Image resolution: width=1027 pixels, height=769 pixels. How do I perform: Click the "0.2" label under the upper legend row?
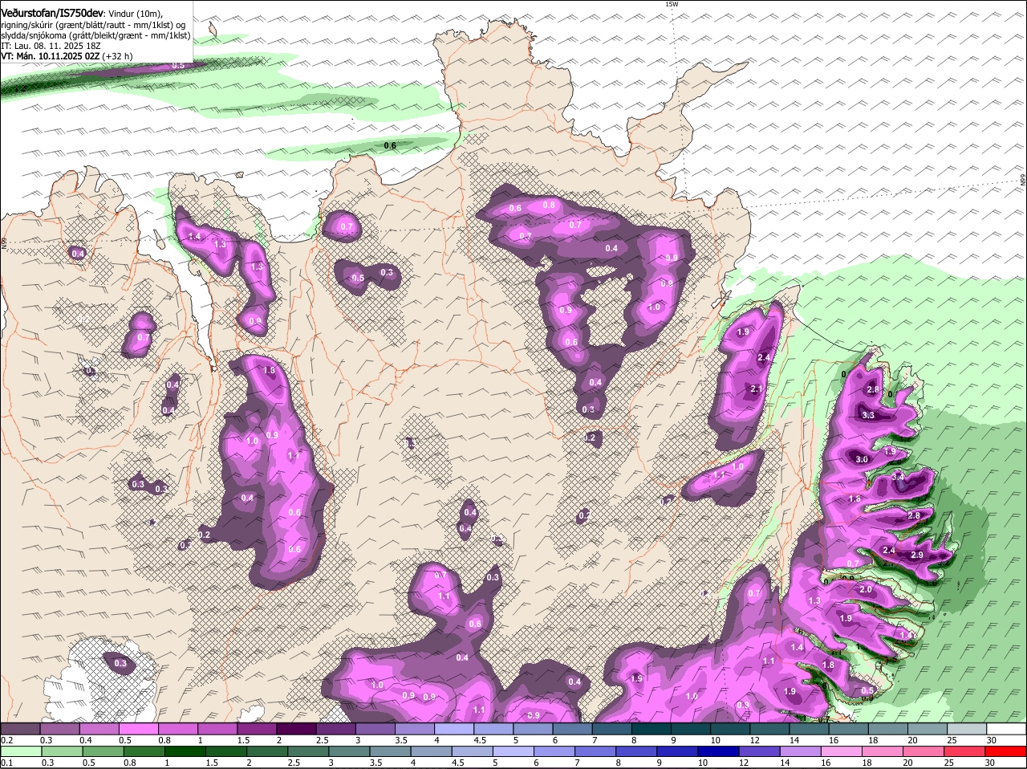(6, 740)
